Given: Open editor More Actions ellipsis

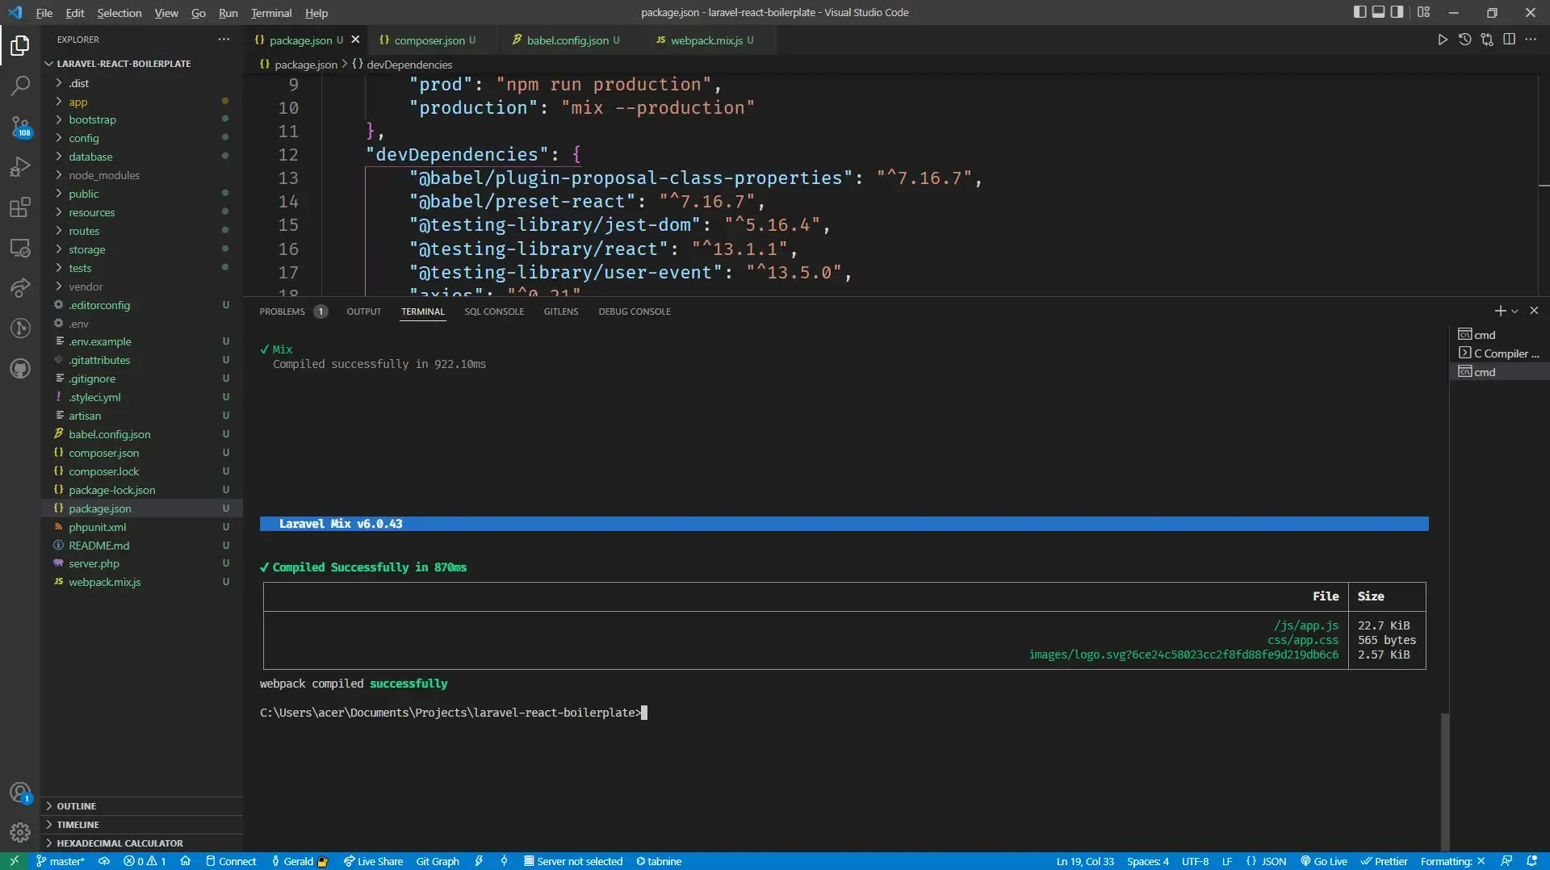Looking at the screenshot, I should [1531, 40].
